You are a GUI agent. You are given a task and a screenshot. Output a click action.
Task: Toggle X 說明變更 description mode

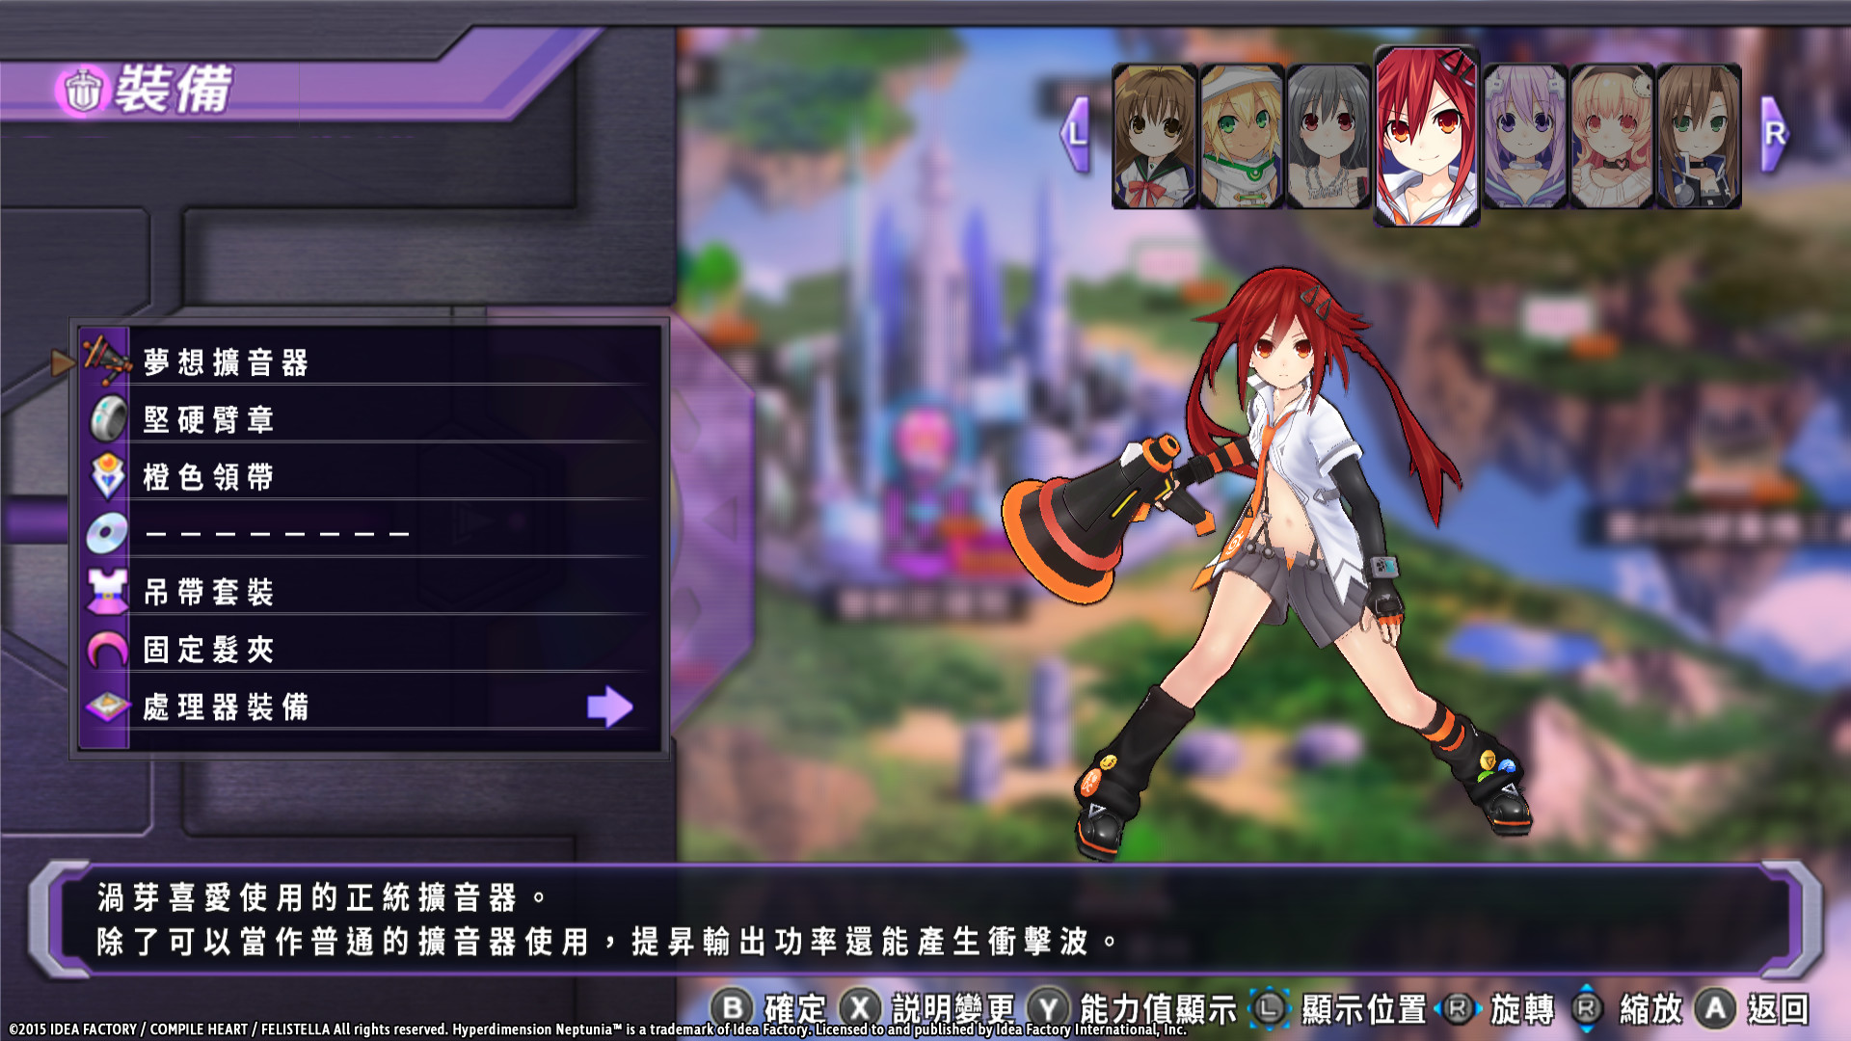click(860, 1008)
